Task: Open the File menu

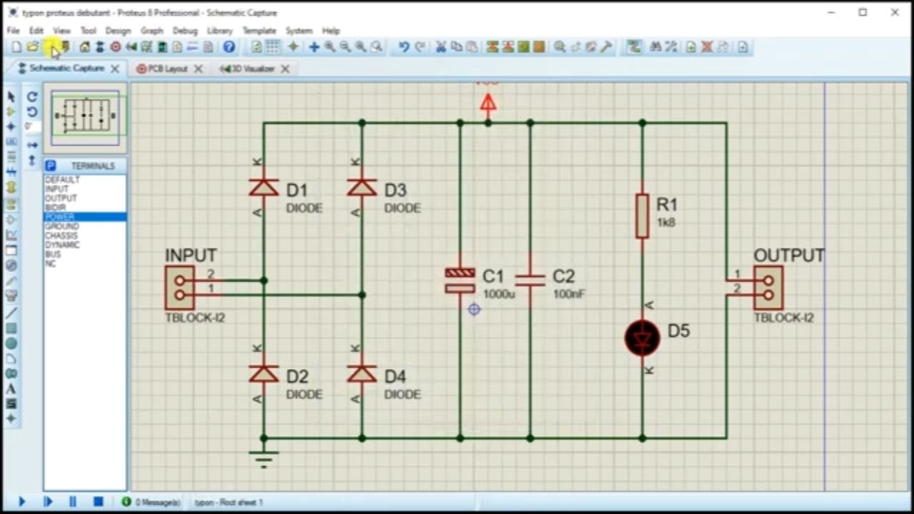Action: [14, 31]
